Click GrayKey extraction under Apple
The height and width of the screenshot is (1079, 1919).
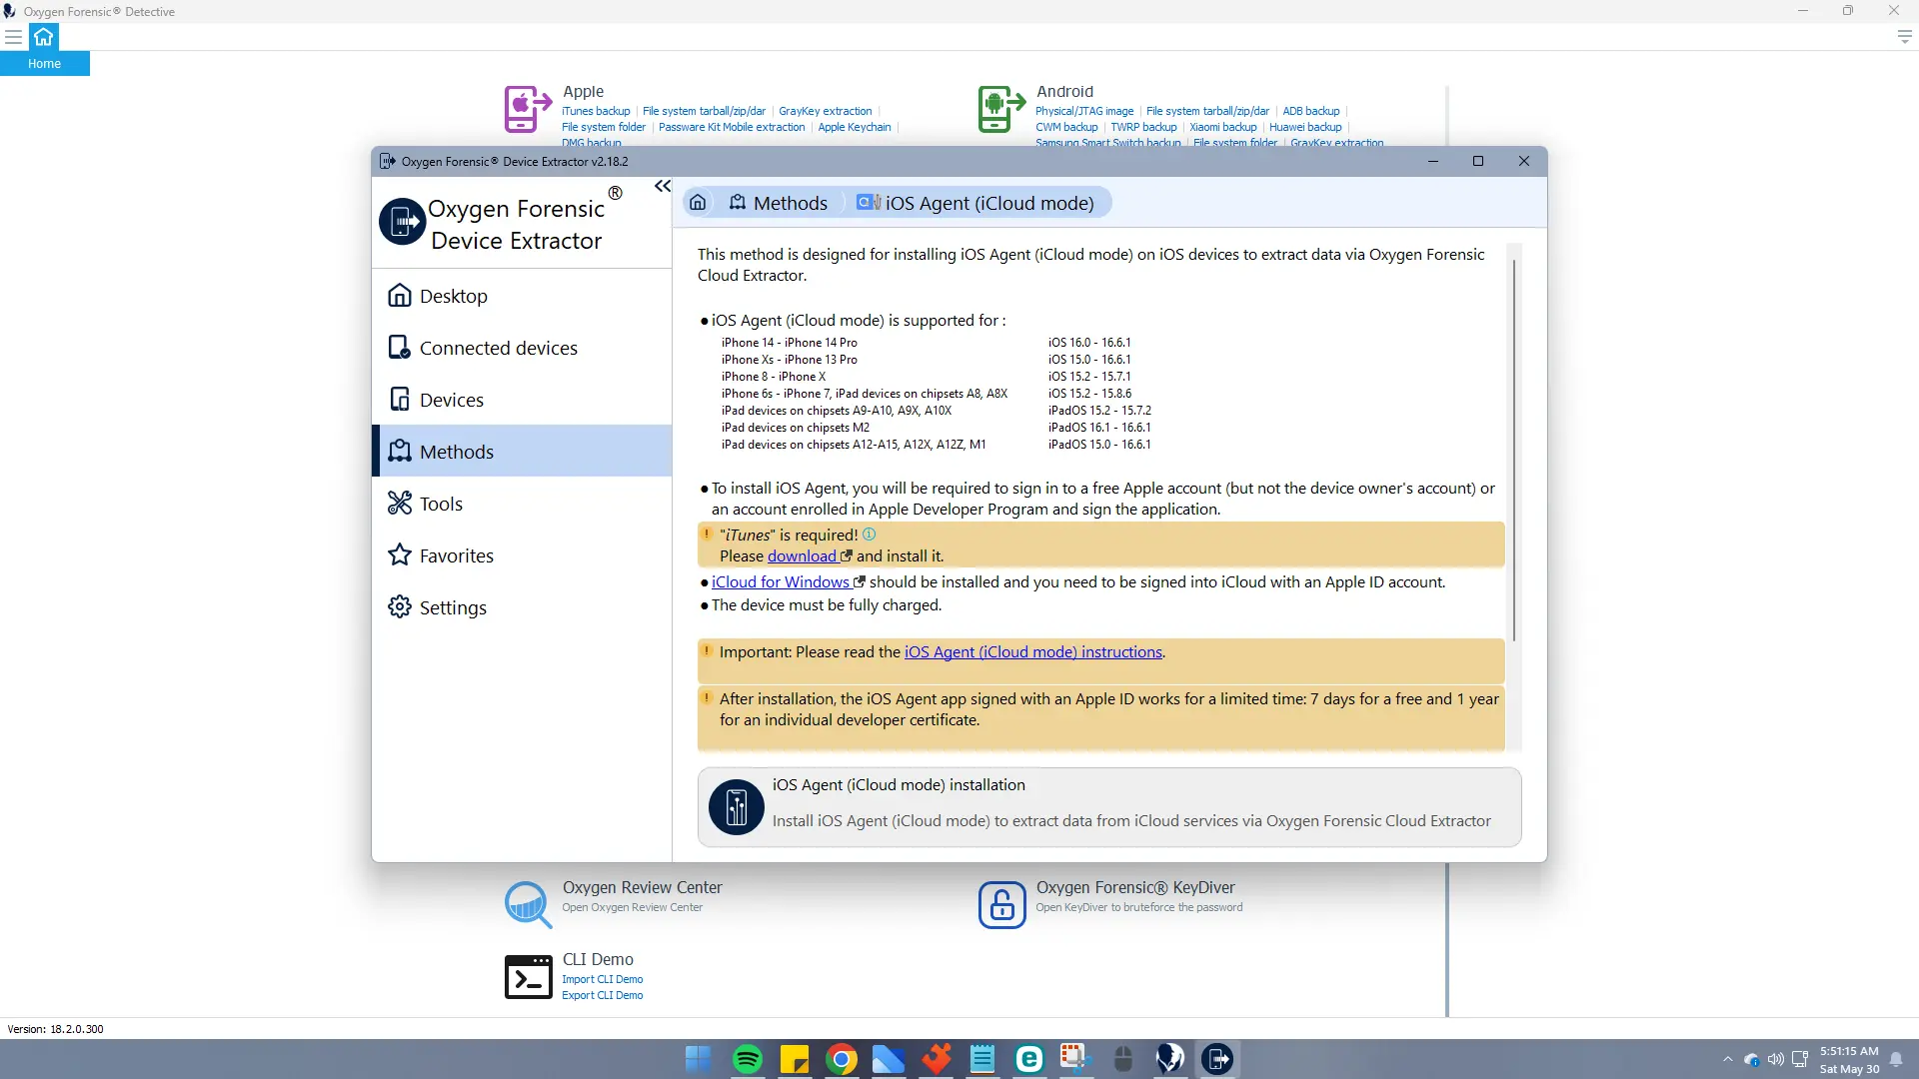825,111
